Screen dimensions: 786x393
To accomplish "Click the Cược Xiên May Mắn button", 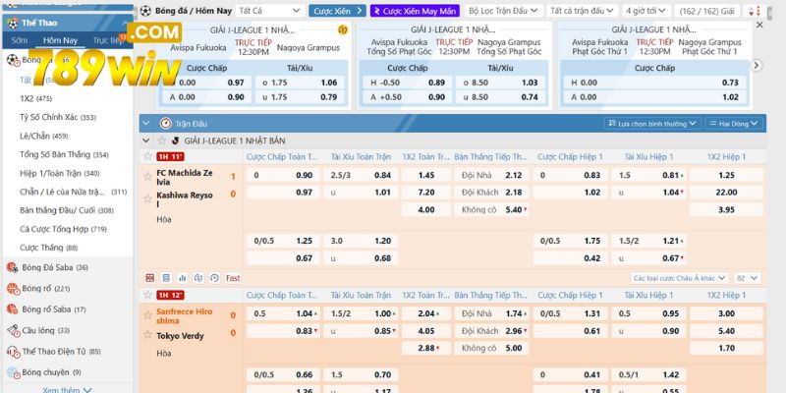I will (x=415, y=11).
